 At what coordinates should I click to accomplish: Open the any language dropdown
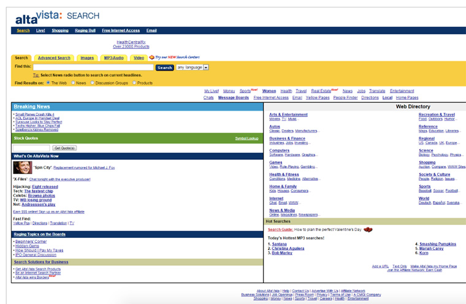pos(193,67)
